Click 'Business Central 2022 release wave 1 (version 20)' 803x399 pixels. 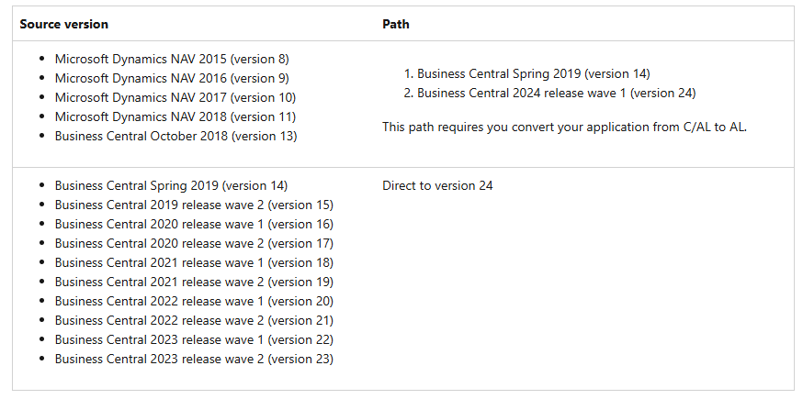pyautogui.click(x=194, y=301)
